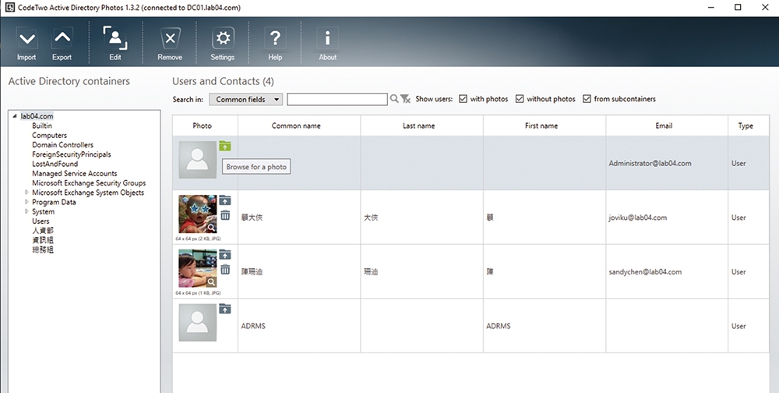Screen dimensions: 779x393
Task: Clear the search filter icon
Action: click(x=405, y=99)
